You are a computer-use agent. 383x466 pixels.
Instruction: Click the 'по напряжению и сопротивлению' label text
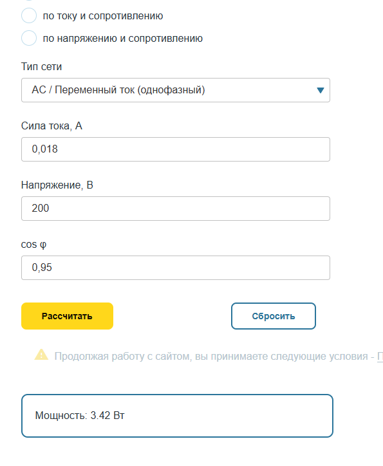click(x=123, y=39)
